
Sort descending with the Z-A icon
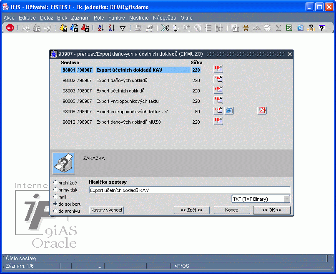[111, 28]
